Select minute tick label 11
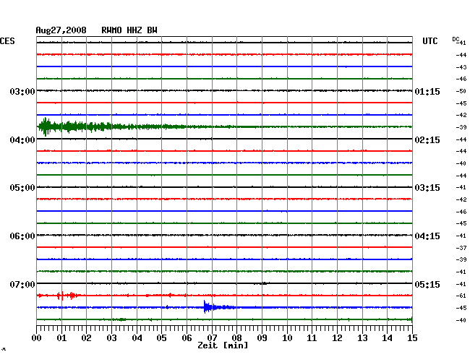Viewport: 470px width, 357px height. (x=312, y=337)
